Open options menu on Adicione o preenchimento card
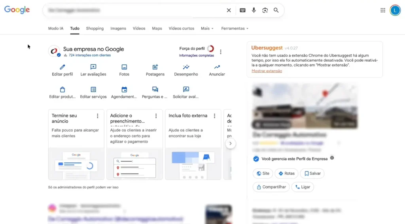The width and height of the screenshot is (405, 224). click(156, 116)
